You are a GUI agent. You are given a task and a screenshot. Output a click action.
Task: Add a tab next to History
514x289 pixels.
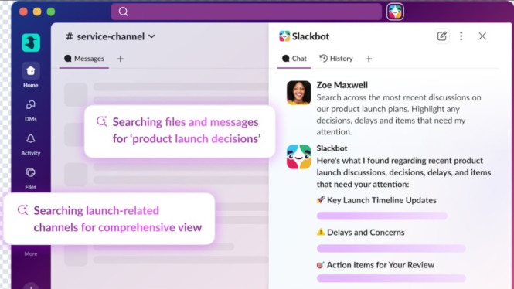tap(369, 59)
